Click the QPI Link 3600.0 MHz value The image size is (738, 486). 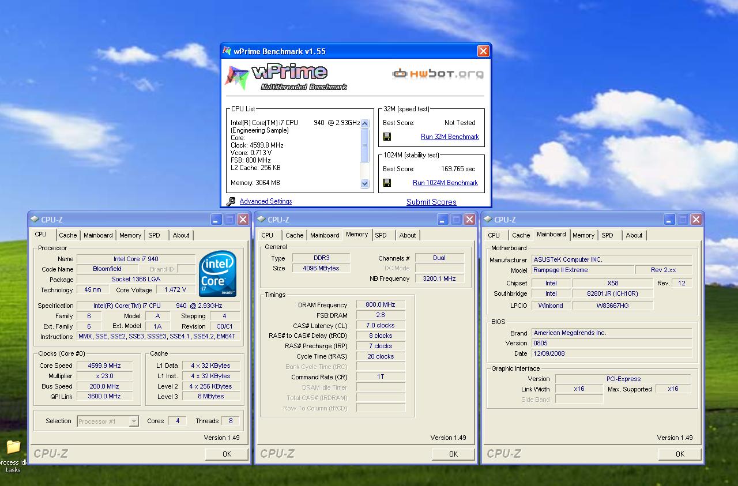point(104,396)
